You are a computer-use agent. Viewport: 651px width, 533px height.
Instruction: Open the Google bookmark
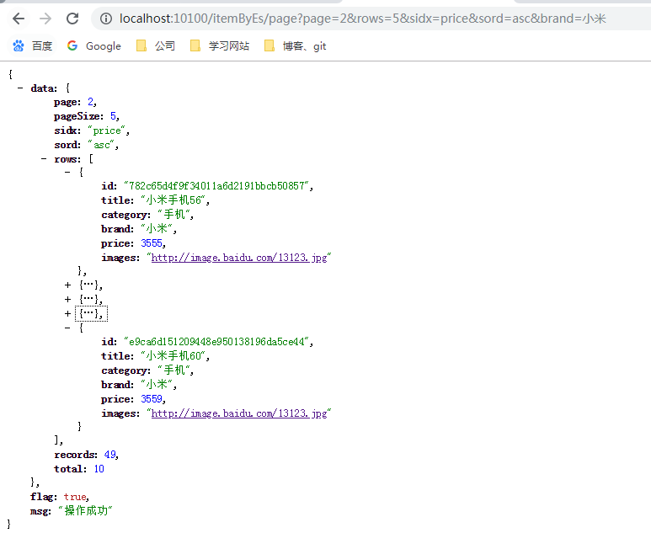(94, 45)
